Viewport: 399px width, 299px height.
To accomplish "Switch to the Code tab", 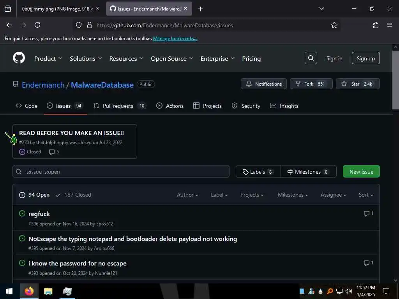I will tap(26, 106).
